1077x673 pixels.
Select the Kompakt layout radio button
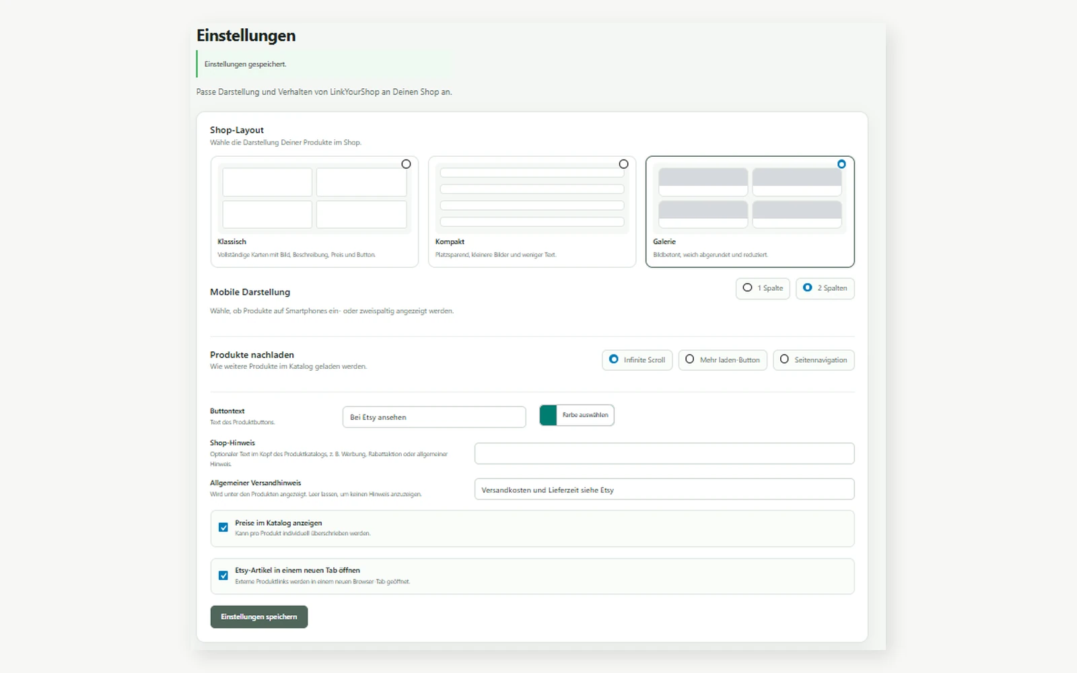623,164
